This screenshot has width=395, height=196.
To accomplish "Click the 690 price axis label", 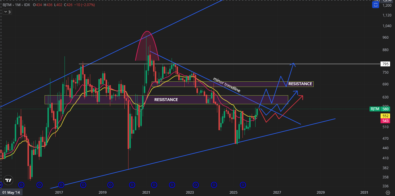I will [x=385, y=84].
